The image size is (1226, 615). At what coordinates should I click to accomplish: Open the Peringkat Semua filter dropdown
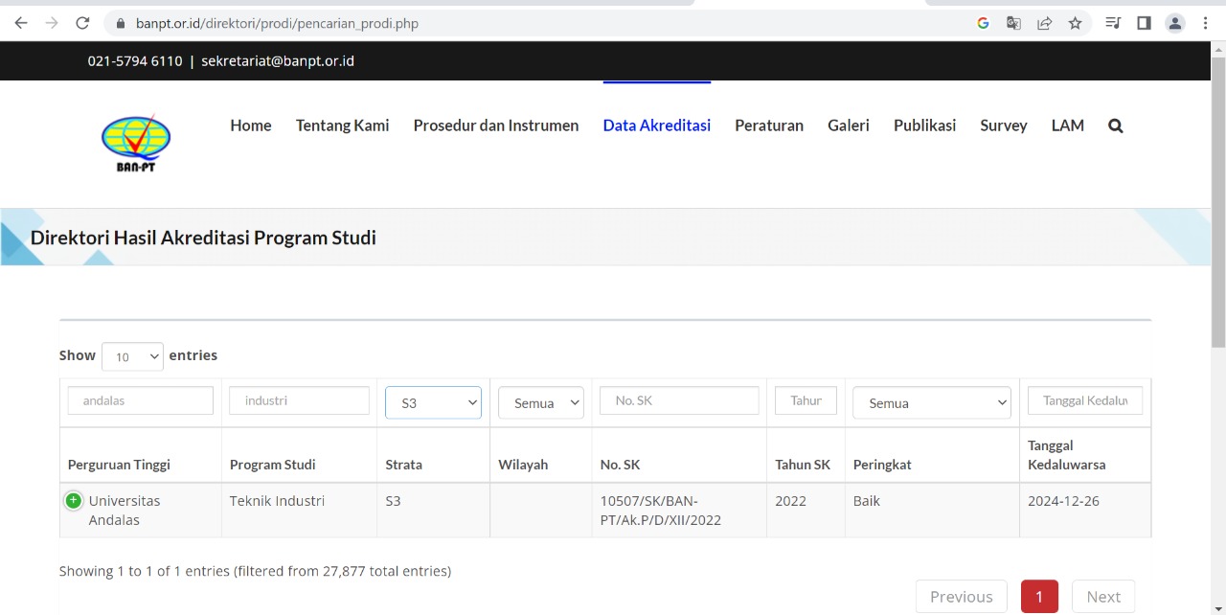click(x=932, y=402)
